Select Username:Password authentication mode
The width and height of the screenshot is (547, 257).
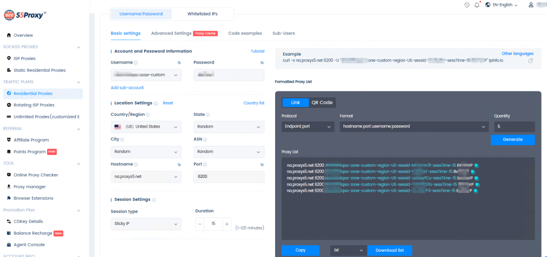[140, 13]
